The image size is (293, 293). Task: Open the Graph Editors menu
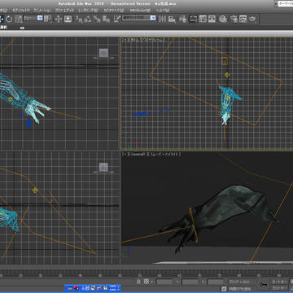64,10
